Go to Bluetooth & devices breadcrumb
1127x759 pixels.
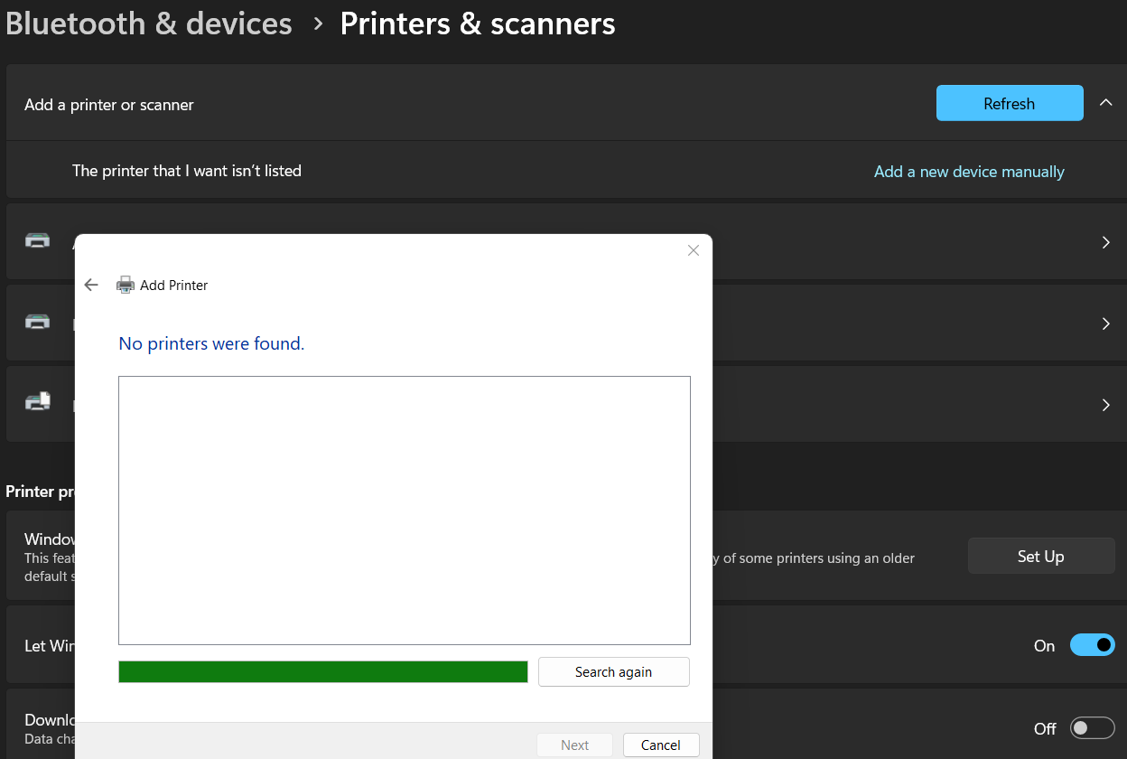coord(149,23)
